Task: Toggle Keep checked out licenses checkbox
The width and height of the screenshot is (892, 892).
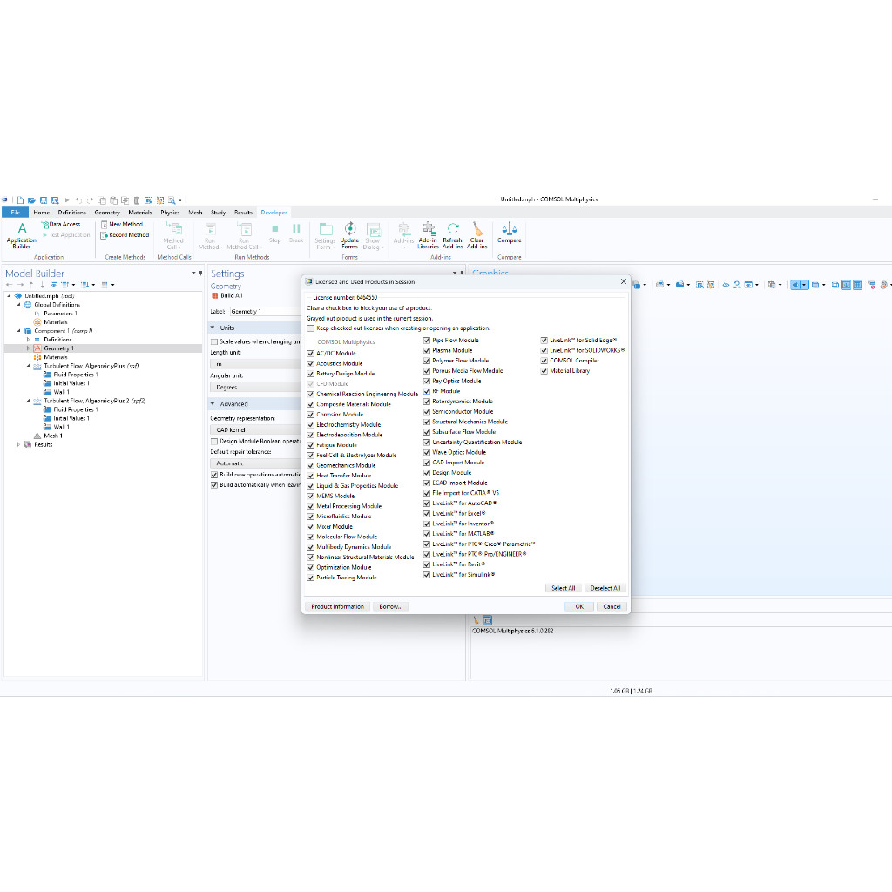Action: click(x=311, y=328)
